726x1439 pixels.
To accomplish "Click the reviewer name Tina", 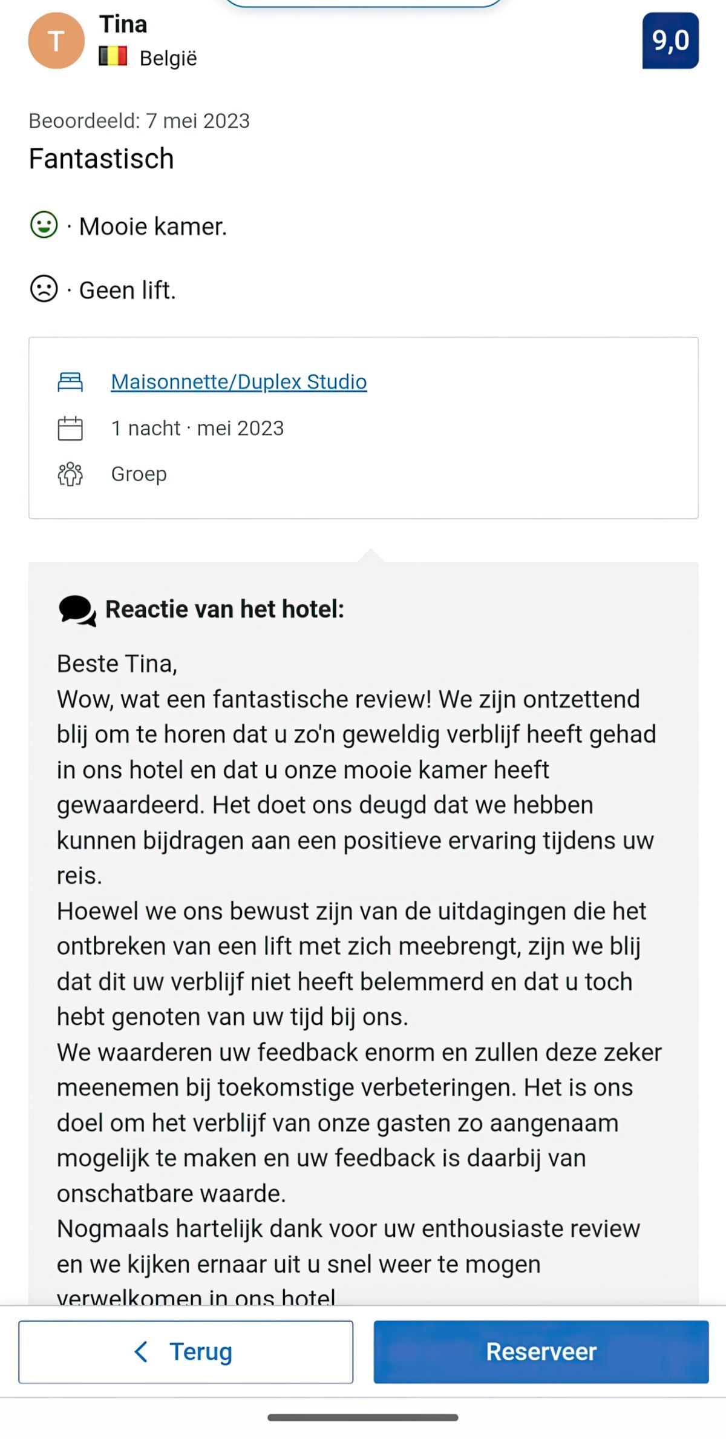I will point(123,24).
